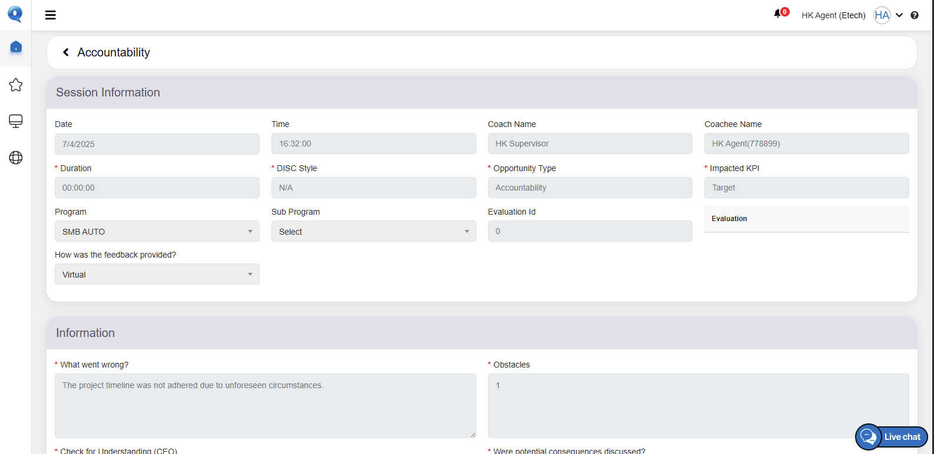The width and height of the screenshot is (934, 454).
Task: Open the home icon in sidebar
Action: tap(16, 47)
